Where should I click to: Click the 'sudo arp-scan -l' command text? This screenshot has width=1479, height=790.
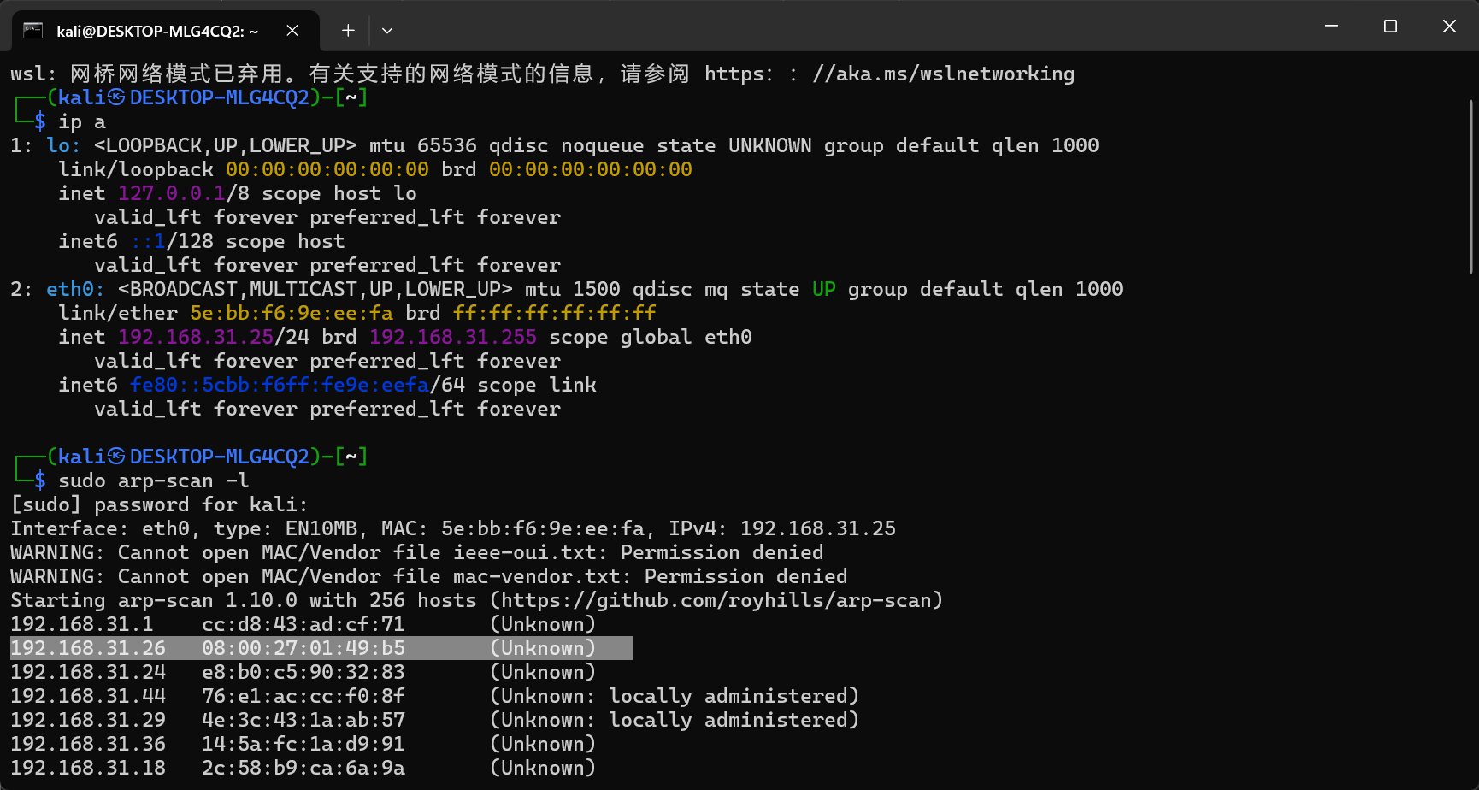coord(154,480)
